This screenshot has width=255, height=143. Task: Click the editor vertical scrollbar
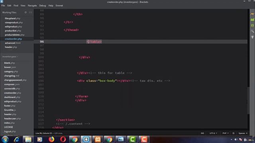tap(248, 100)
